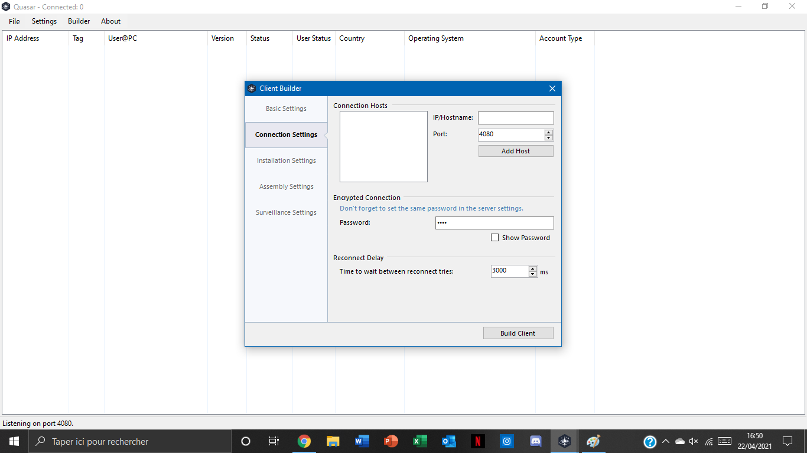The height and width of the screenshot is (453, 807).
Task: Switch to Surveillance Settings tab
Action: point(286,212)
